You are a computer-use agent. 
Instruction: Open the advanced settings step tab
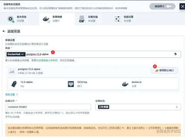pos(128,19)
